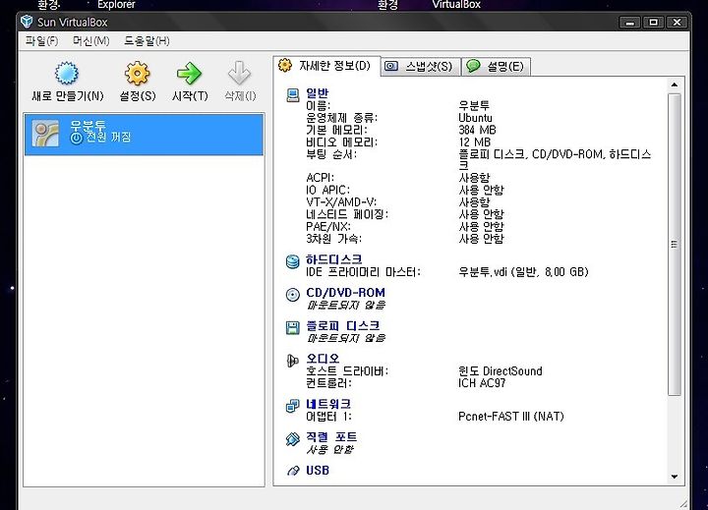This screenshot has width=708, height=510.
Task: Click the 하드디스크 section disk icon
Action: 293,261
